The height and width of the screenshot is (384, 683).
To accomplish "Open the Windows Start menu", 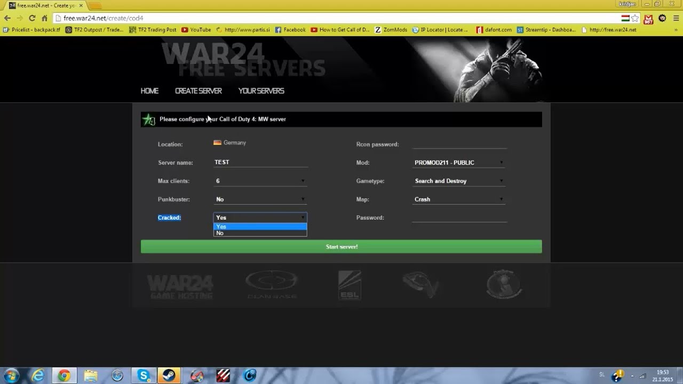I will point(11,375).
